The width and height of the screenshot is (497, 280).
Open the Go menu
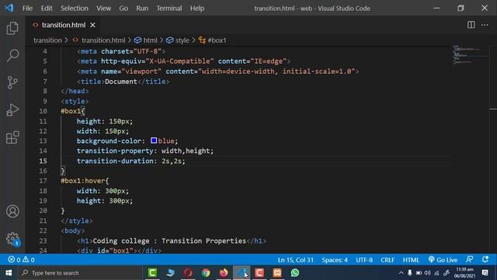123,9
